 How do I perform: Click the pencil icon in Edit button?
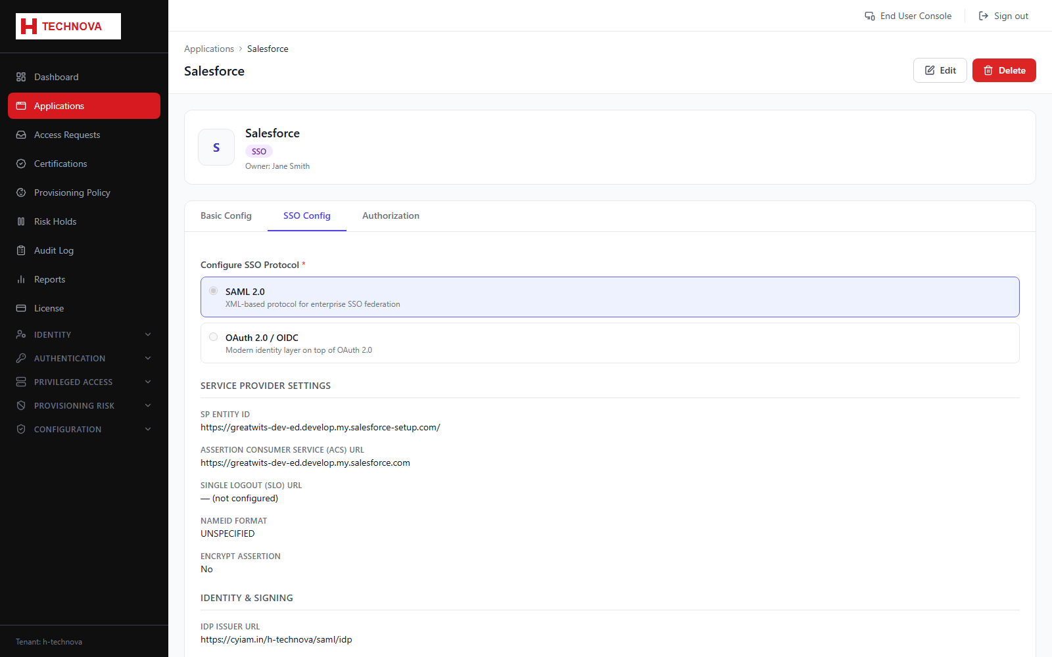tap(930, 70)
